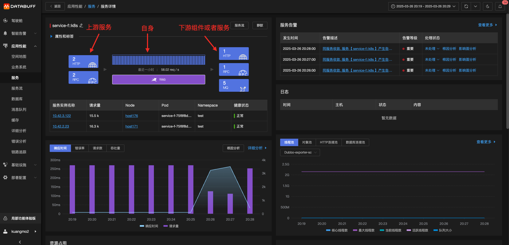The width and height of the screenshot is (509, 245).
Task: Toggle 请求量 legend swatch in chart
Action: 166,226
